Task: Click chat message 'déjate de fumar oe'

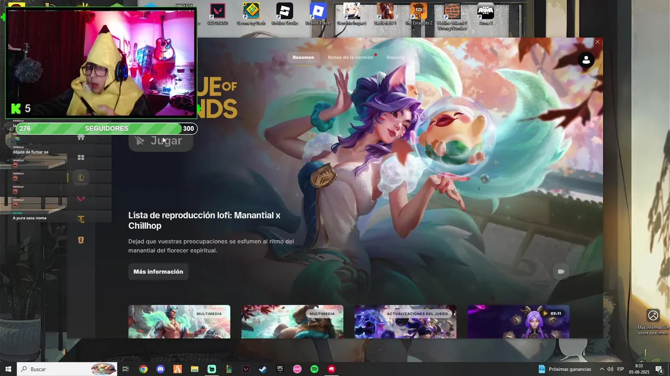Action: click(x=30, y=152)
